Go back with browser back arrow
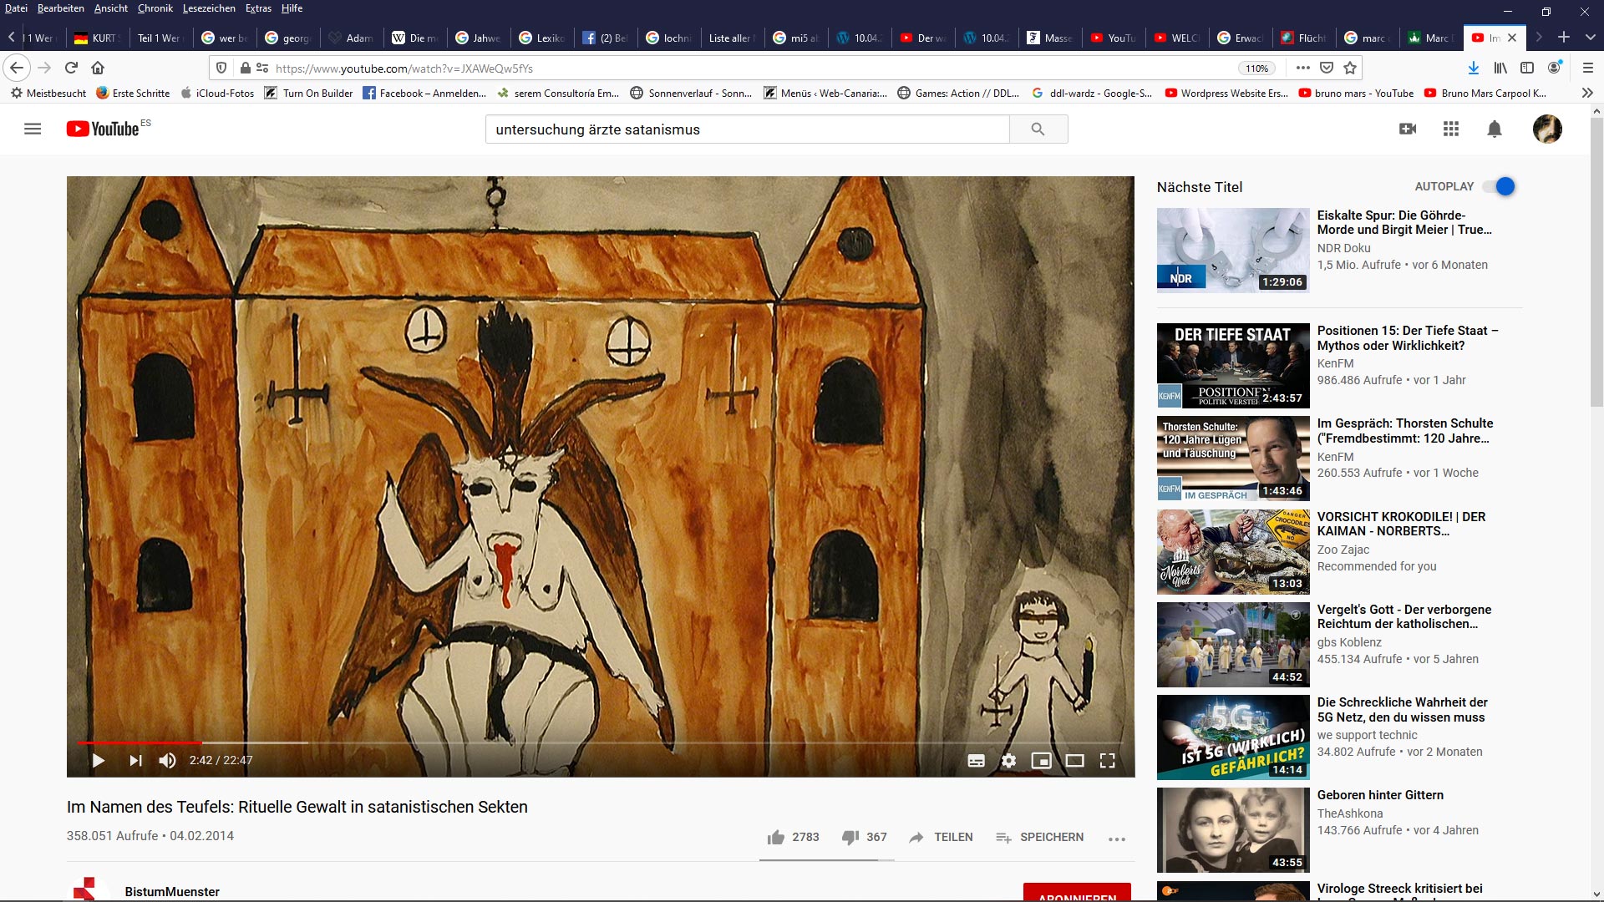This screenshot has width=1604, height=902. [17, 68]
